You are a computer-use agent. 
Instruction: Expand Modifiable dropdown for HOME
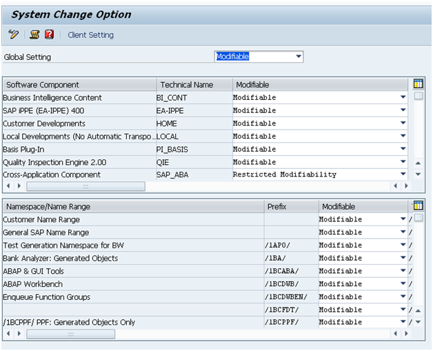coord(403,123)
